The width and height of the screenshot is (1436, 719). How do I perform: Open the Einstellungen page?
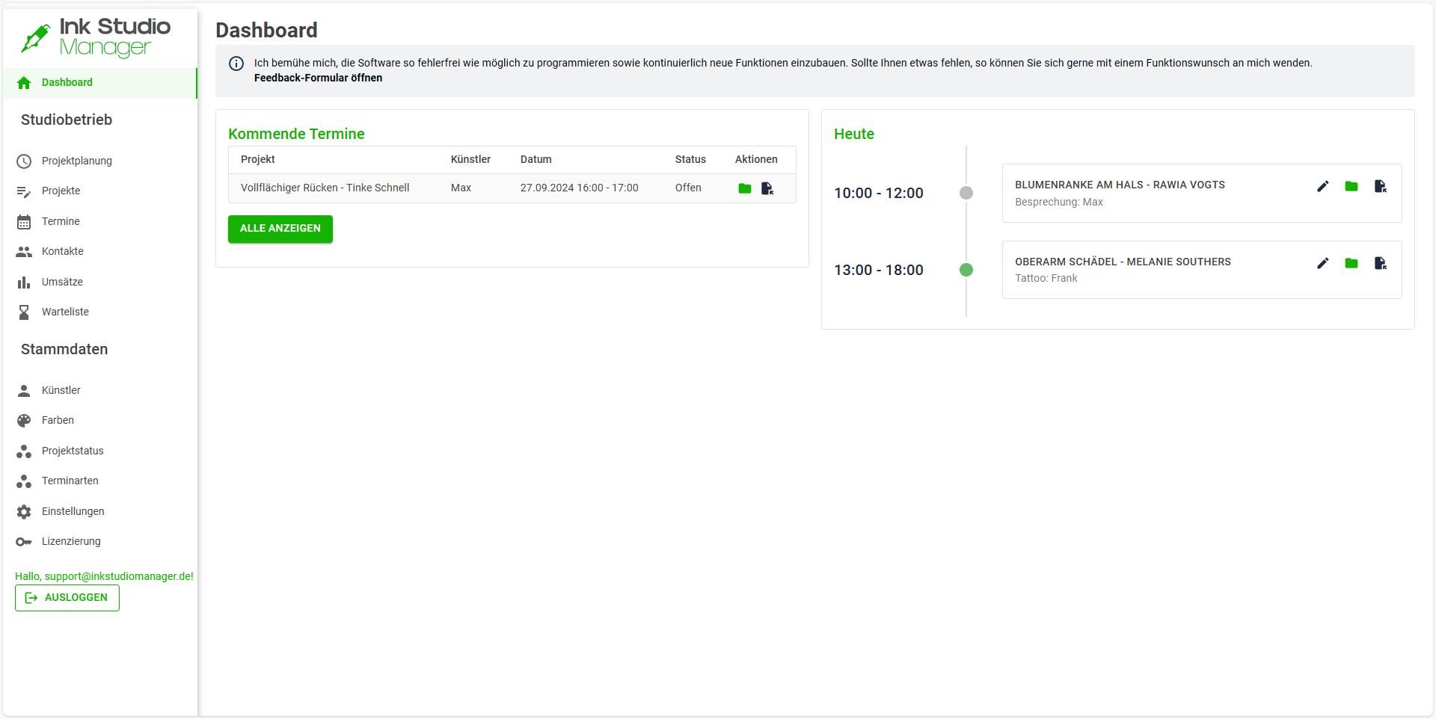100,512
